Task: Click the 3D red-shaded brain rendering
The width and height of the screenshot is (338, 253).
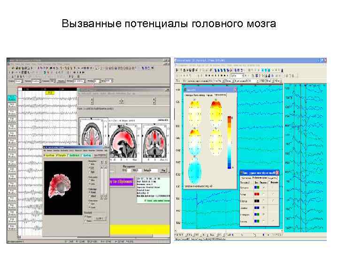Action: pos(60,186)
